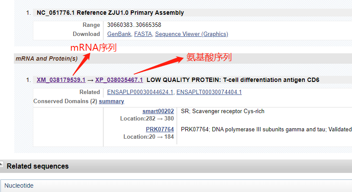Click the mRNA and Protein(s) section header
Screen dimensions: 352x192
pos(46,59)
